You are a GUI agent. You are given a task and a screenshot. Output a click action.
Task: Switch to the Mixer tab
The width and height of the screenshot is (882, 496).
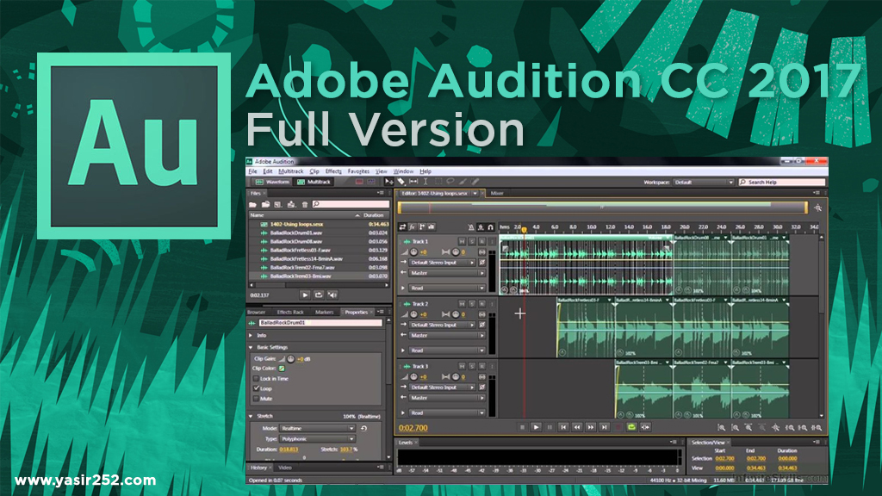(497, 193)
